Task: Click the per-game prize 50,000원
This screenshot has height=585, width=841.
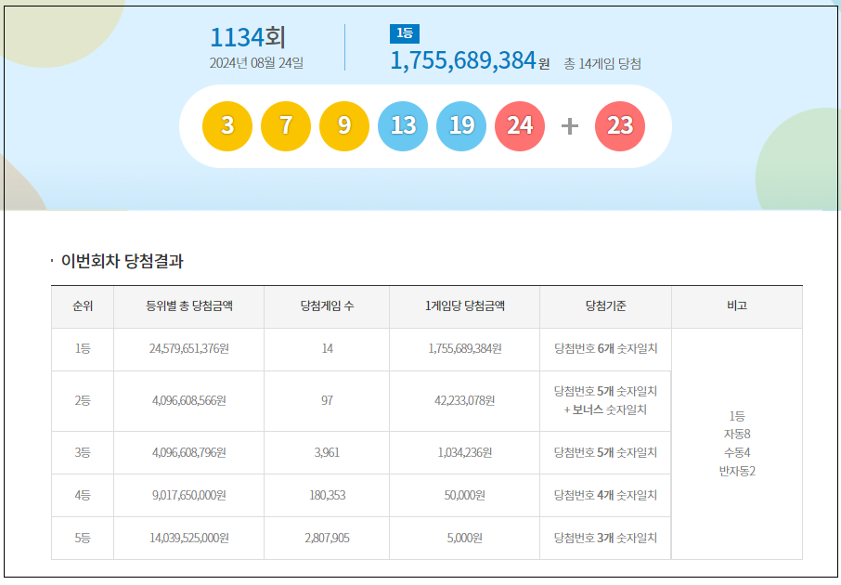Action: 465,495
